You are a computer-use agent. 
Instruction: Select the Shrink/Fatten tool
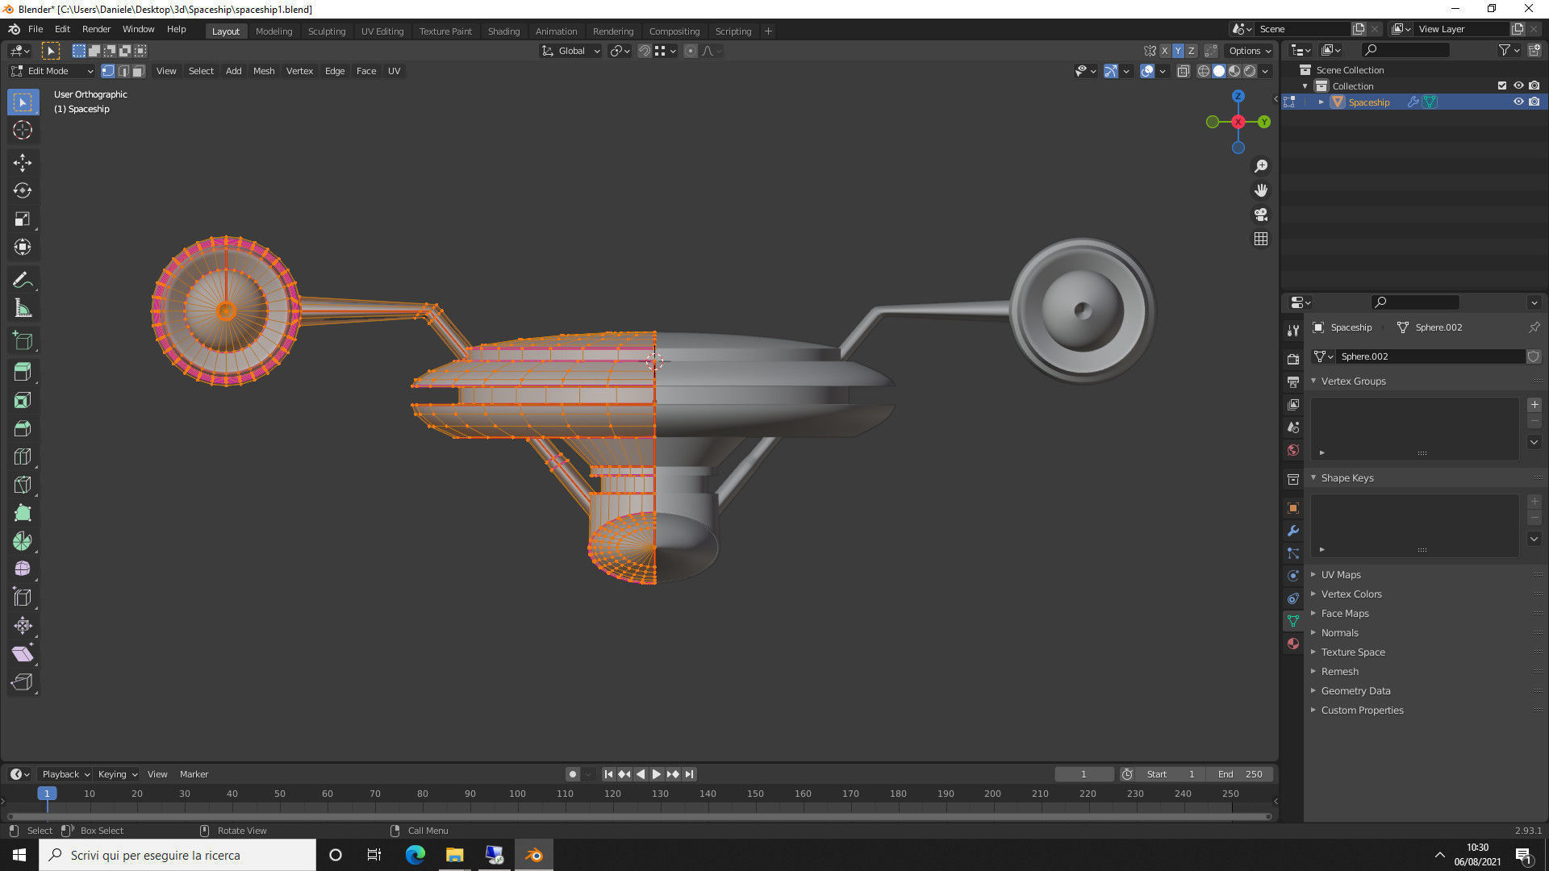[x=23, y=626]
